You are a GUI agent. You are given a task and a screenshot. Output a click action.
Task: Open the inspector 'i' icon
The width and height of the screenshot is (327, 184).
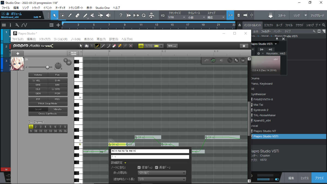tap(10, 25)
